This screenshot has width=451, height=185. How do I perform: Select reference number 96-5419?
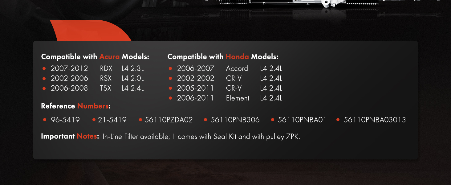tap(65, 120)
